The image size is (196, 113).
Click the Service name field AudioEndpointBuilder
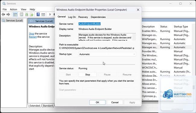[x=90, y=24]
